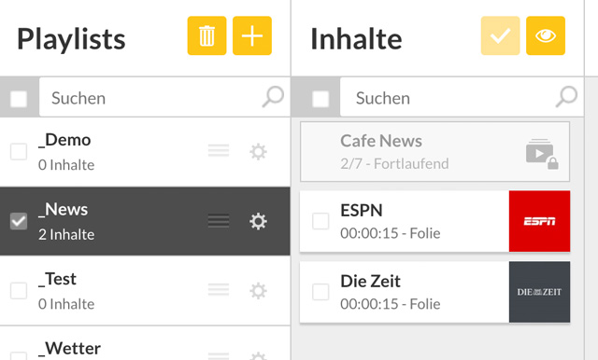The image size is (598, 360).
Task: Toggle select-all checkbox in Playlists panel
Action: coord(19,99)
